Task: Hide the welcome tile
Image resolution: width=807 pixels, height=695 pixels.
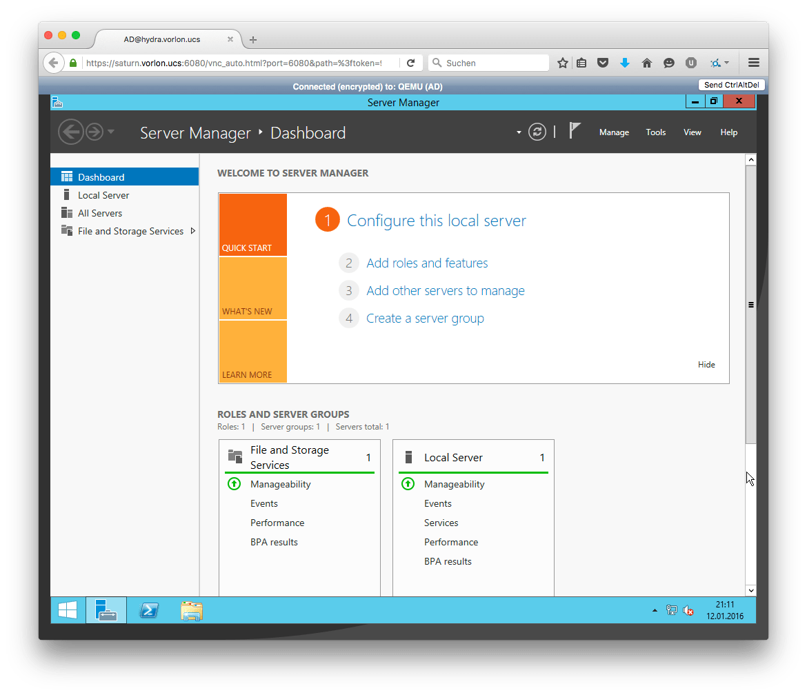Action: [x=706, y=365]
